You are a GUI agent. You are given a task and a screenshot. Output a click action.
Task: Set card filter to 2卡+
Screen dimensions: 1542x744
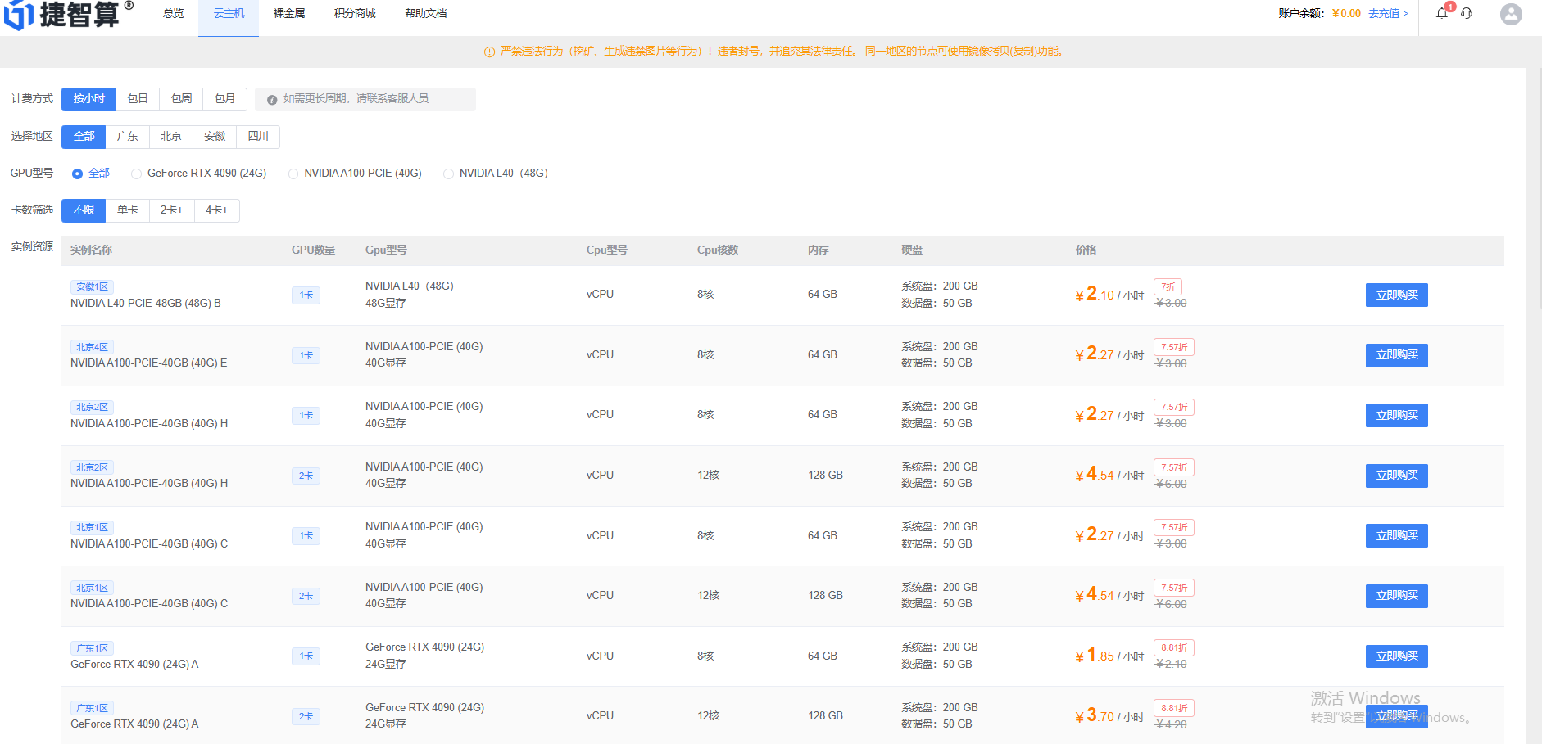click(x=171, y=210)
